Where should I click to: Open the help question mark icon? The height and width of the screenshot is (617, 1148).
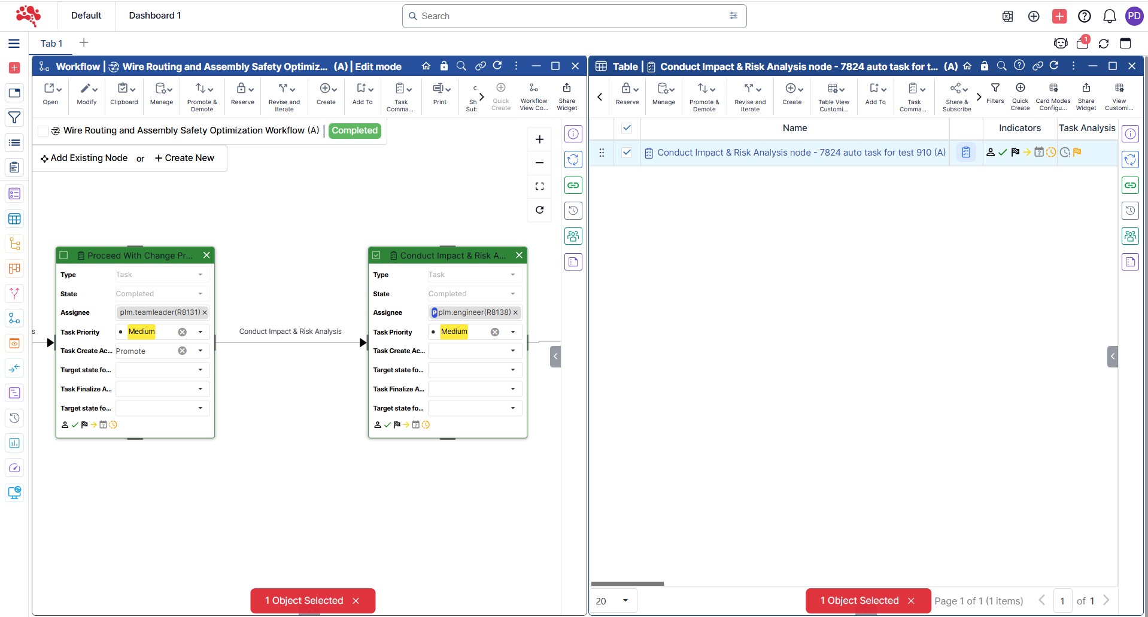point(1084,16)
